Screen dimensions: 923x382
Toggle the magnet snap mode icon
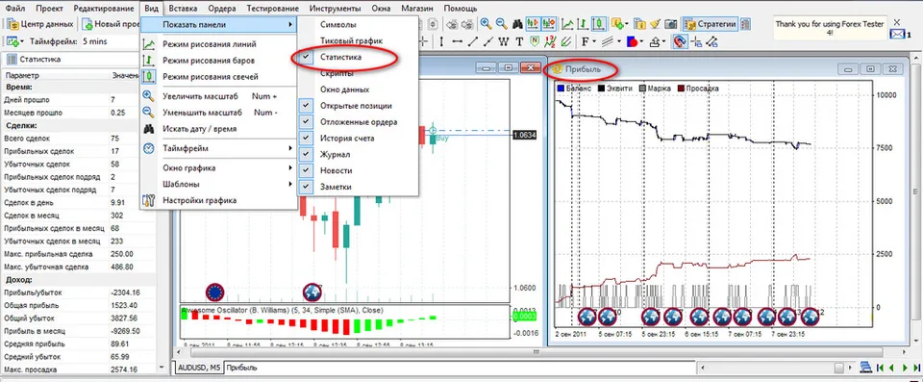(680, 41)
